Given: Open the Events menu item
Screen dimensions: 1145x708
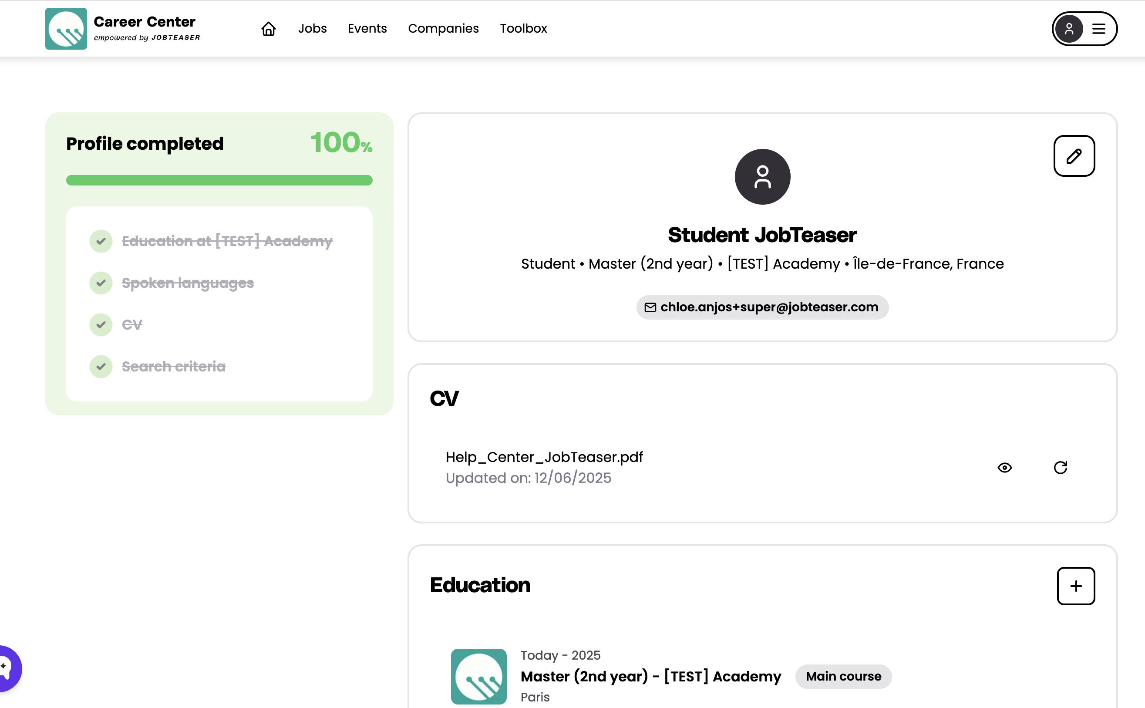Looking at the screenshot, I should click(367, 29).
